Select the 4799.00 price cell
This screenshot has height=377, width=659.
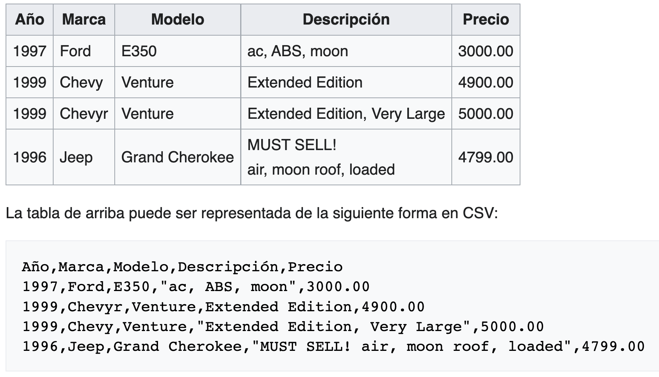point(486,157)
